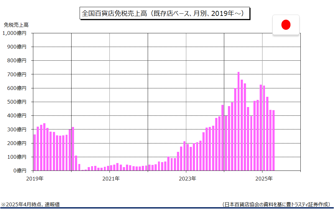Click the 700億円 axis label
334x220 pixels.
coord(16,74)
